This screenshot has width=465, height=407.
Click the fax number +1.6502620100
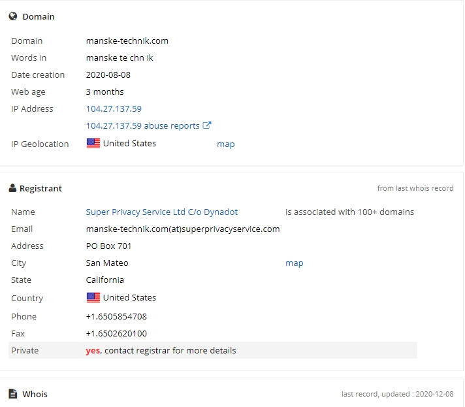[116, 333]
